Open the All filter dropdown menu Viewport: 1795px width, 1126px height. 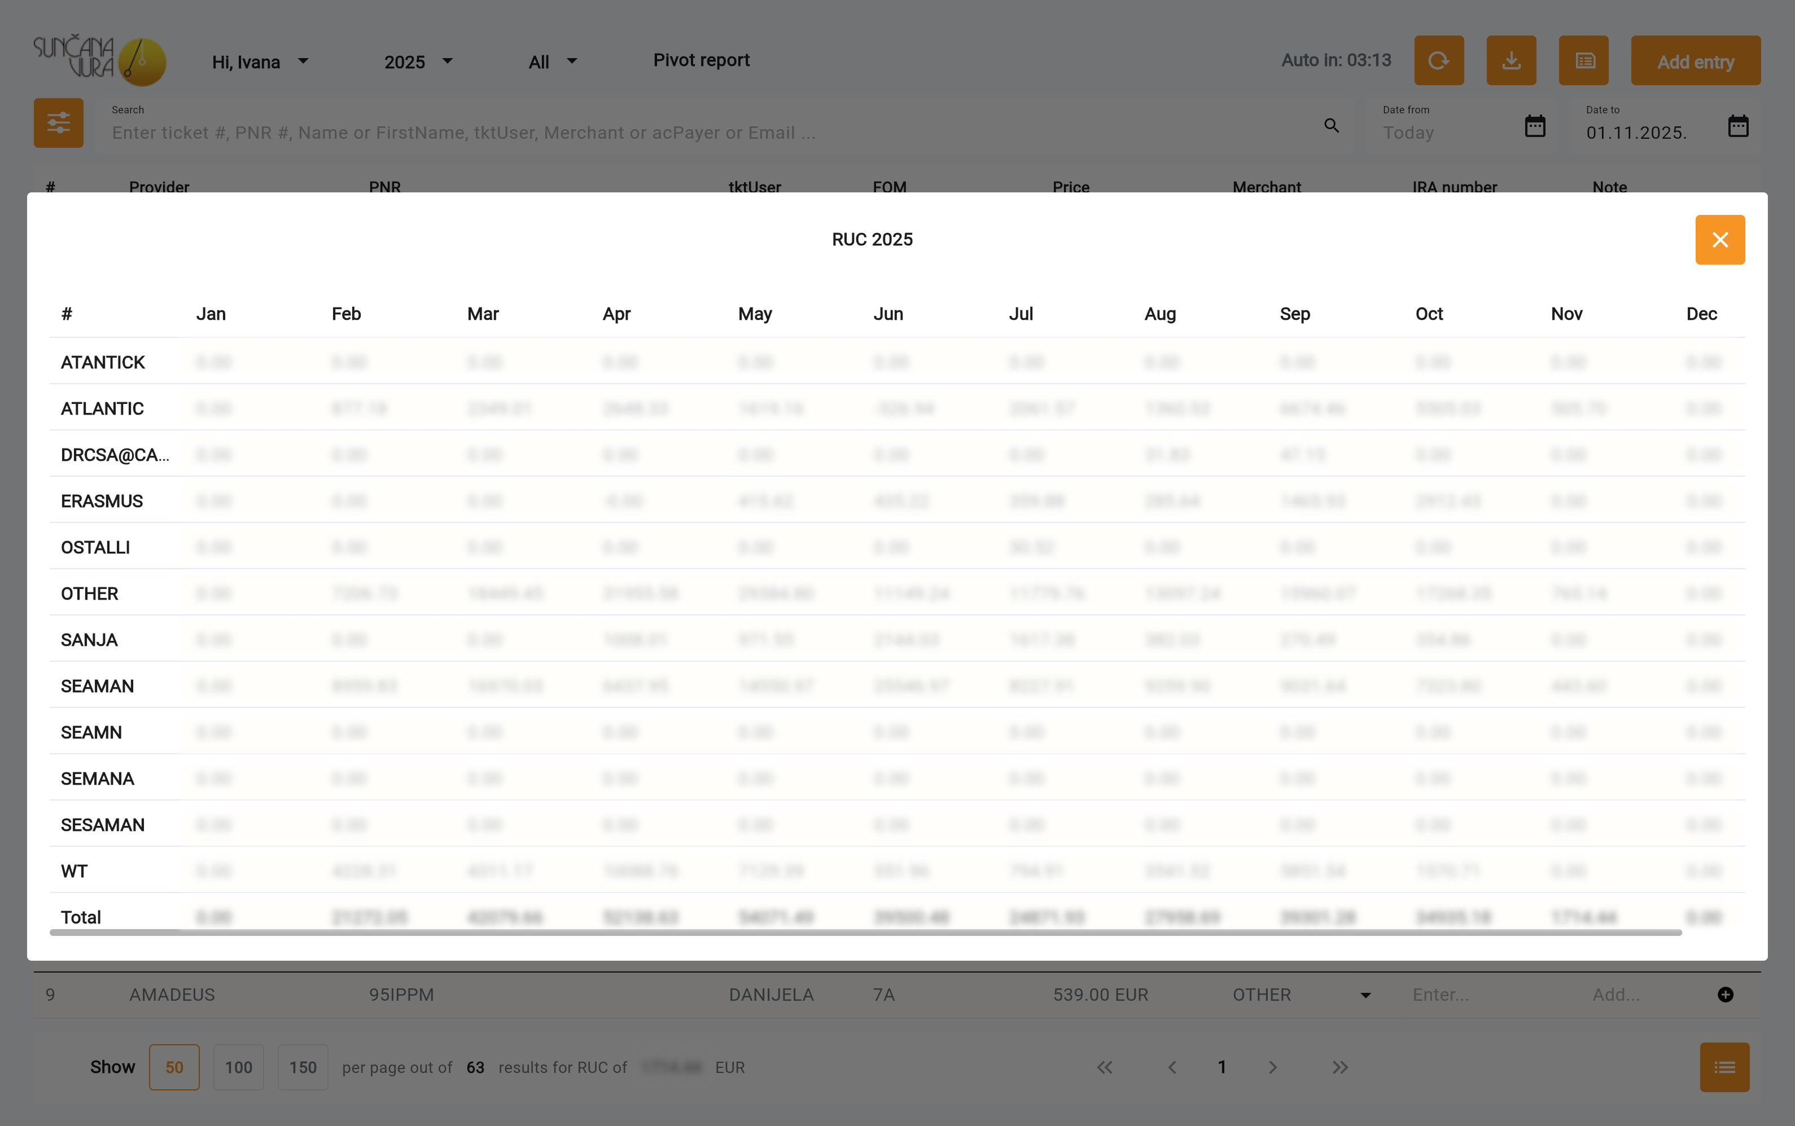click(552, 62)
